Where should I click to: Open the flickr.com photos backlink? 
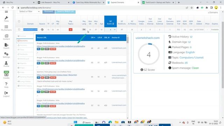point(57,75)
